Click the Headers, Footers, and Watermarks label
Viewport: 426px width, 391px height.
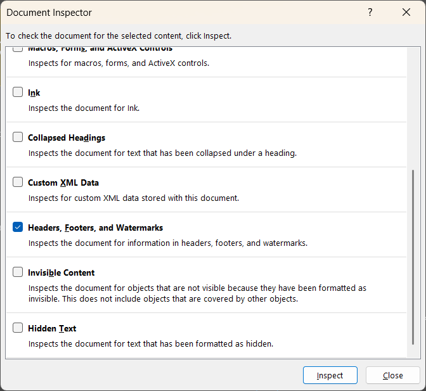(x=95, y=228)
